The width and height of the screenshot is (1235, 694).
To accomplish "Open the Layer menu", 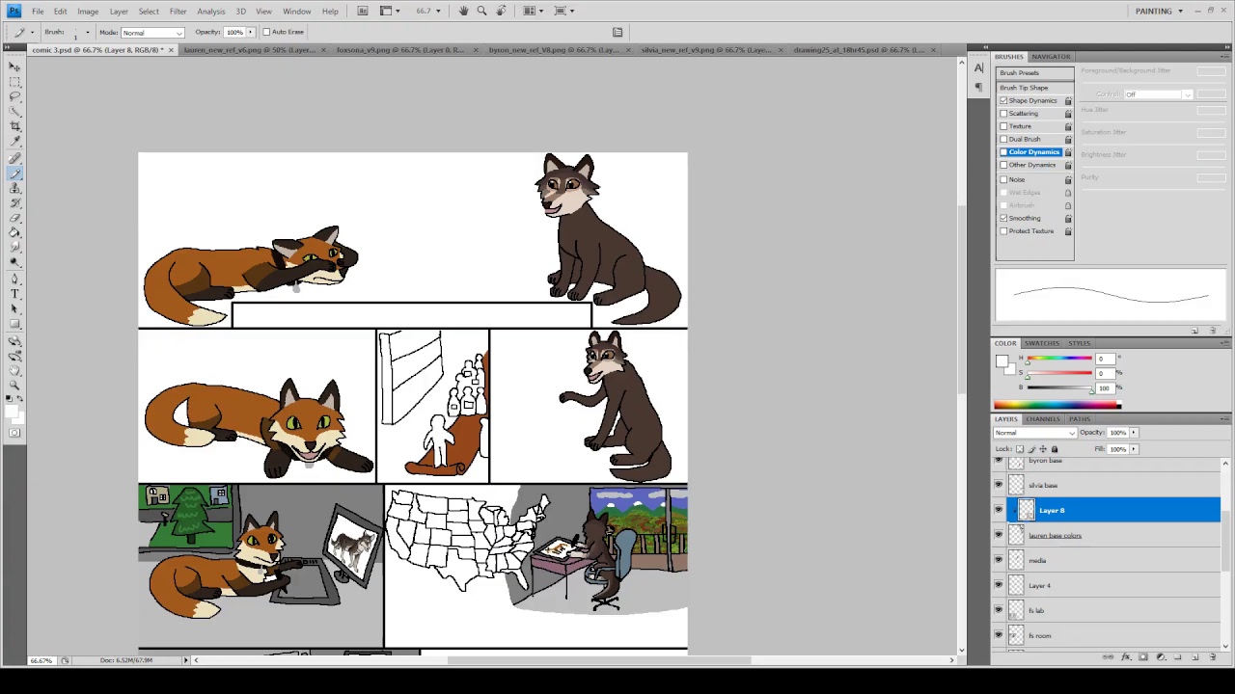I will pyautogui.click(x=119, y=12).
